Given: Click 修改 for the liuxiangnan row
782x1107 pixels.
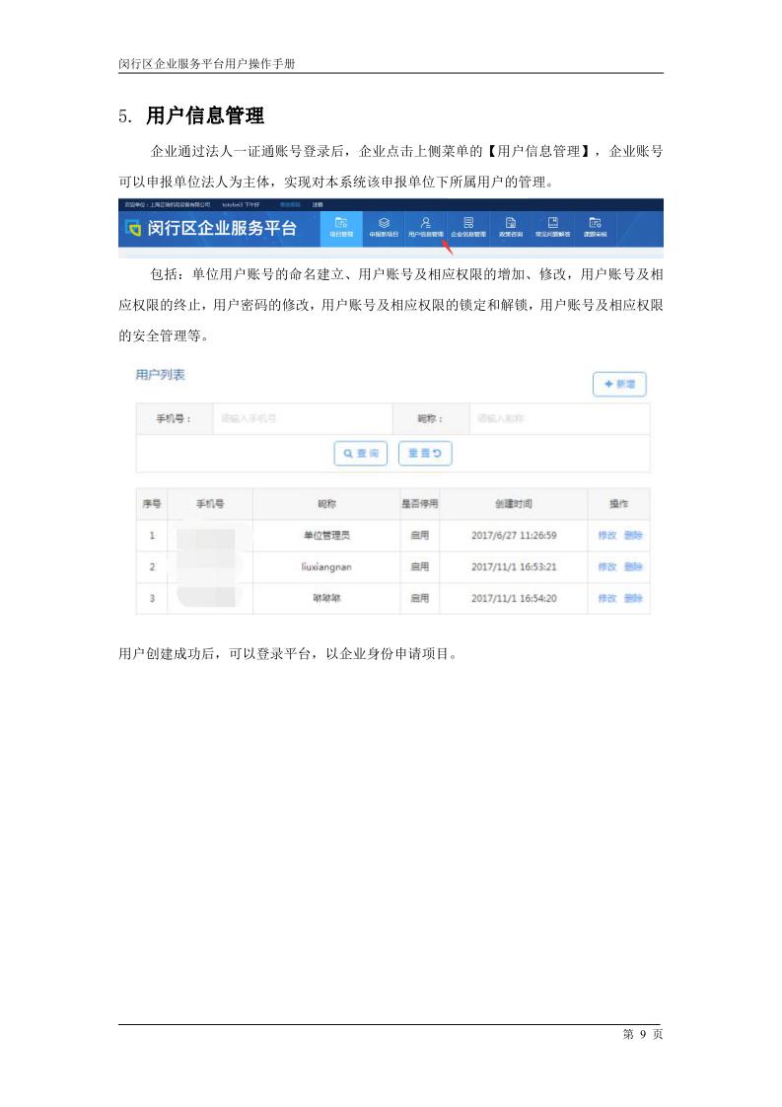Looking at the screenshot, I should pyautogui.click(x=606, y=567).
